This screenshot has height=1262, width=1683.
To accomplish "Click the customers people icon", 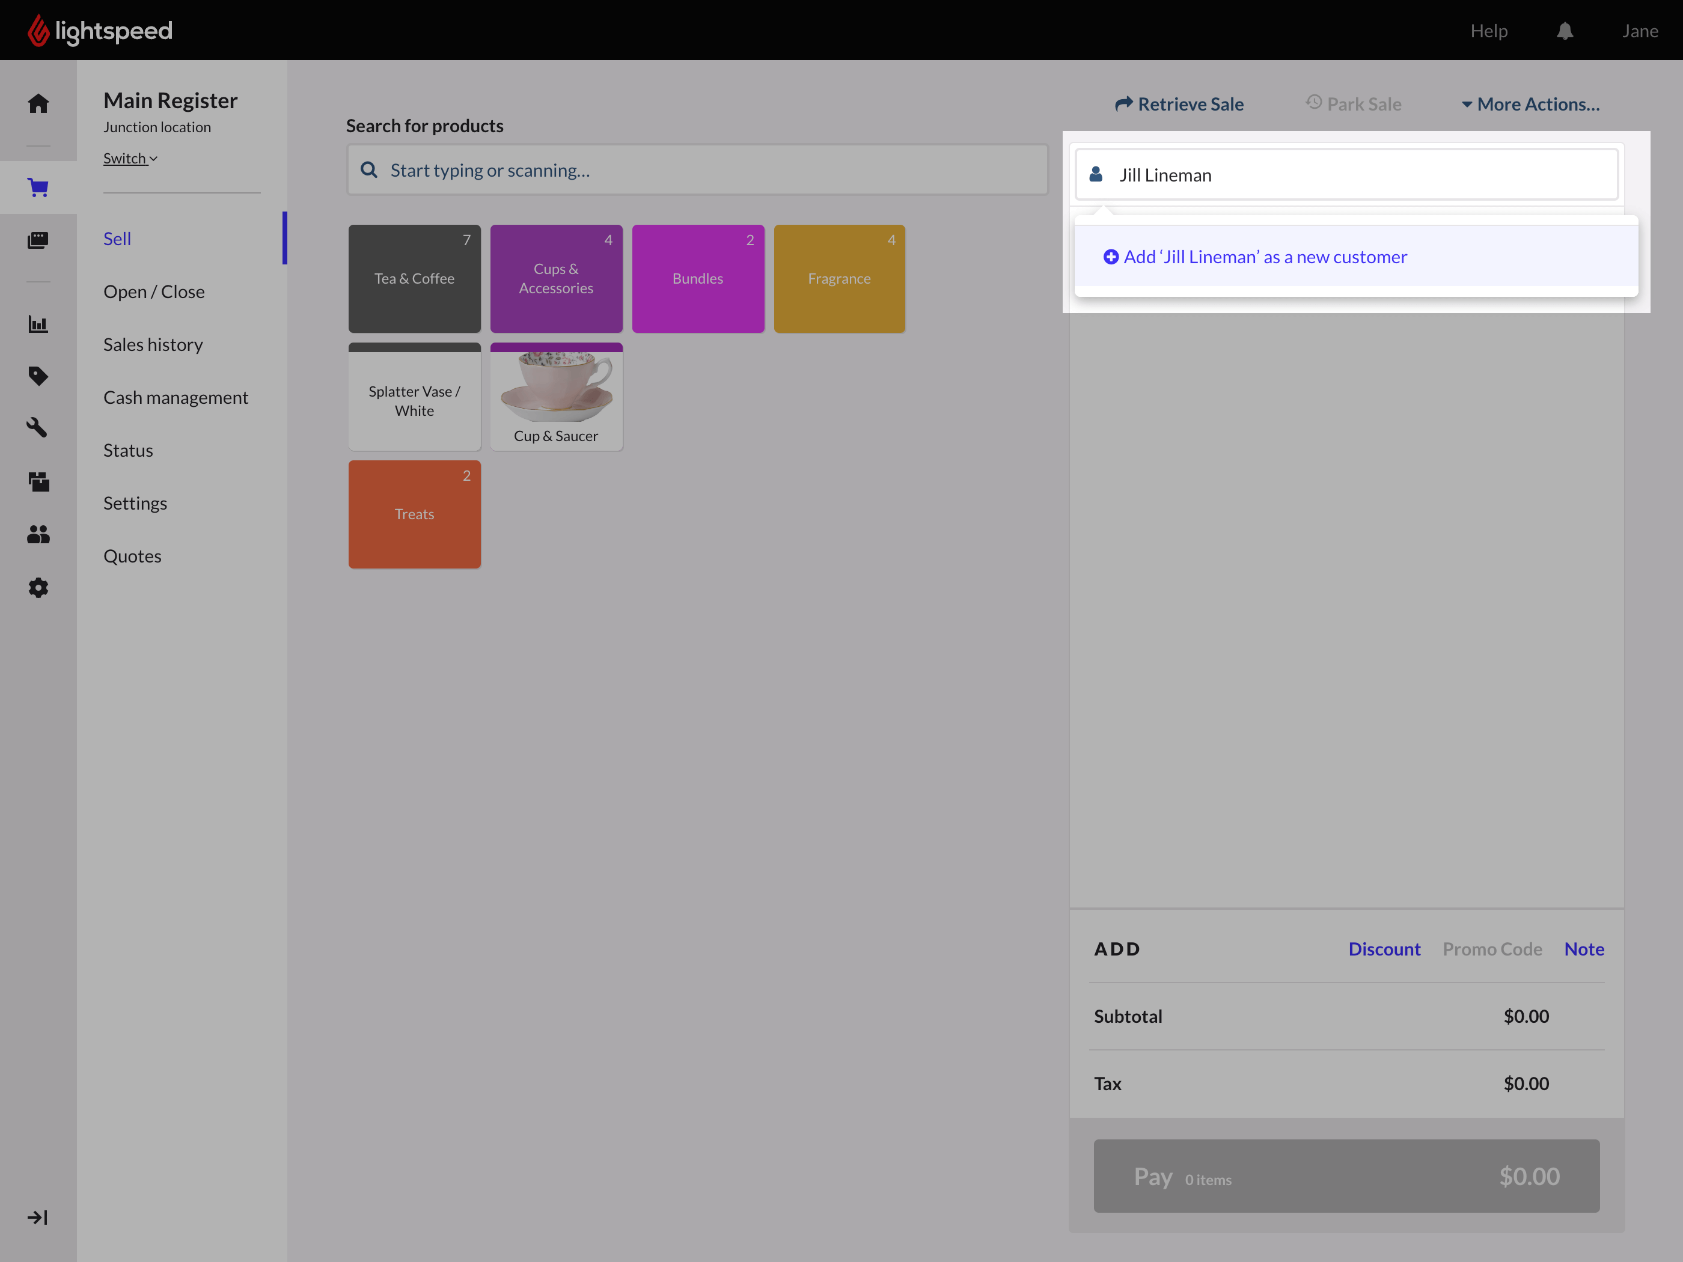I will [x=38, y=535].
